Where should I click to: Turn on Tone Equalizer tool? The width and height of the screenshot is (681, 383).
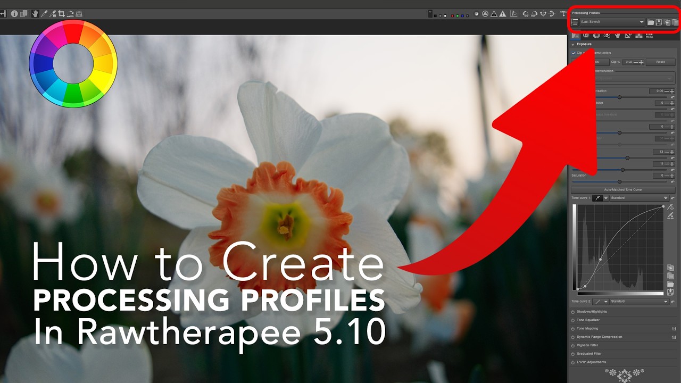tap(573, 320)
